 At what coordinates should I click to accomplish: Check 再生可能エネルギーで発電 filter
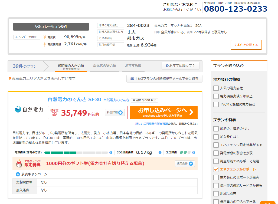pyautogui.click(x=216, y=161)
